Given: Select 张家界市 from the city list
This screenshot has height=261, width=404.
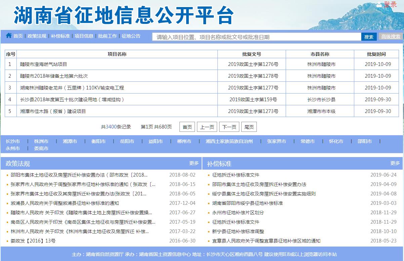Looking at the screenshot, I should (x=277, y=141).
